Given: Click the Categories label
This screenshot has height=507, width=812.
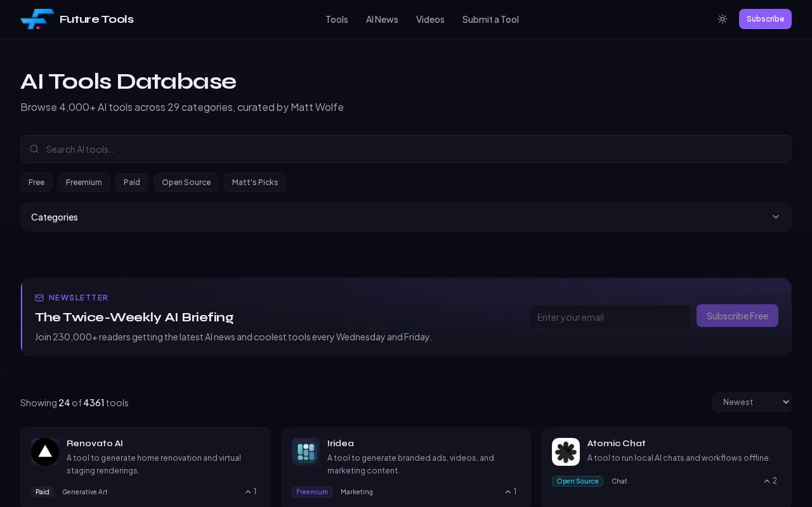Looking at the screenshot, I should click(55, 217).
